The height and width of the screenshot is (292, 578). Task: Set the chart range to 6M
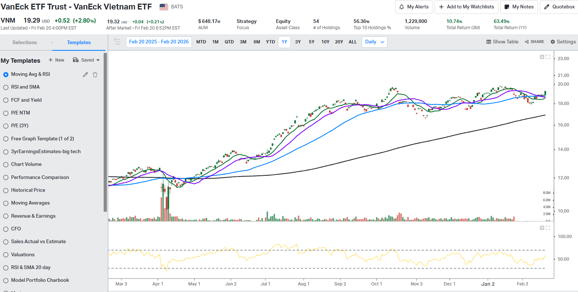point(257,42)
